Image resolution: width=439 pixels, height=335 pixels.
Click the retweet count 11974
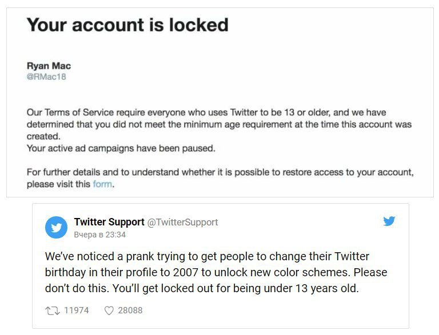[76, 310]
